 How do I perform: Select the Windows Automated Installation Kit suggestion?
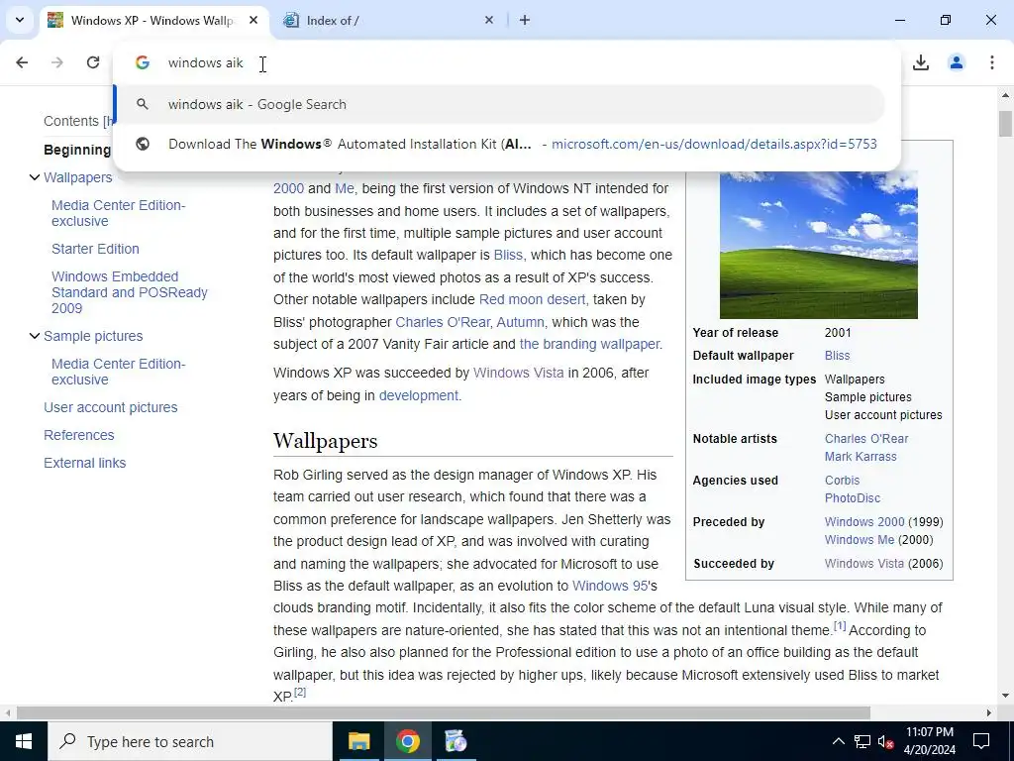pos(499,144)
